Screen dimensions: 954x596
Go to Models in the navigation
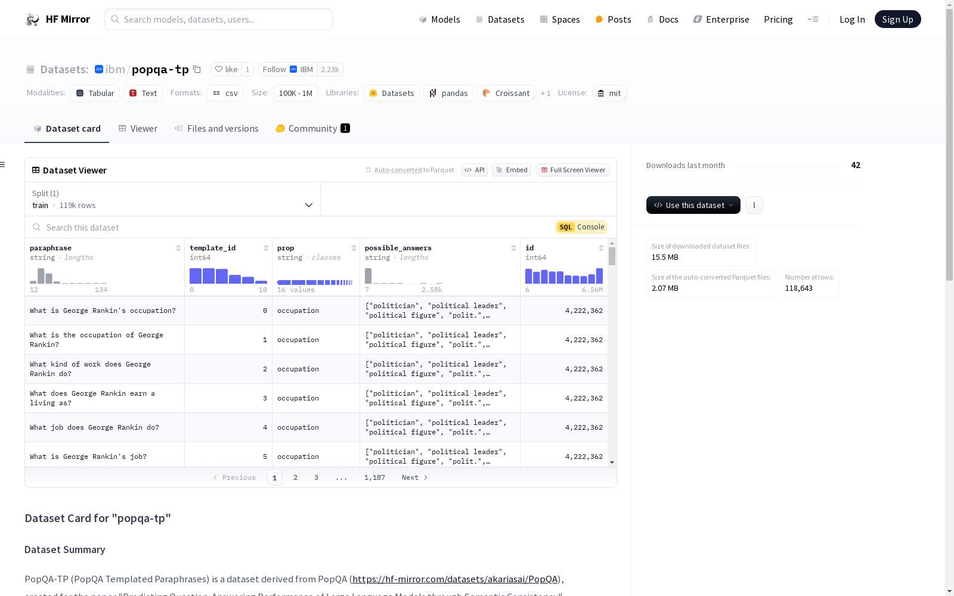439,20
